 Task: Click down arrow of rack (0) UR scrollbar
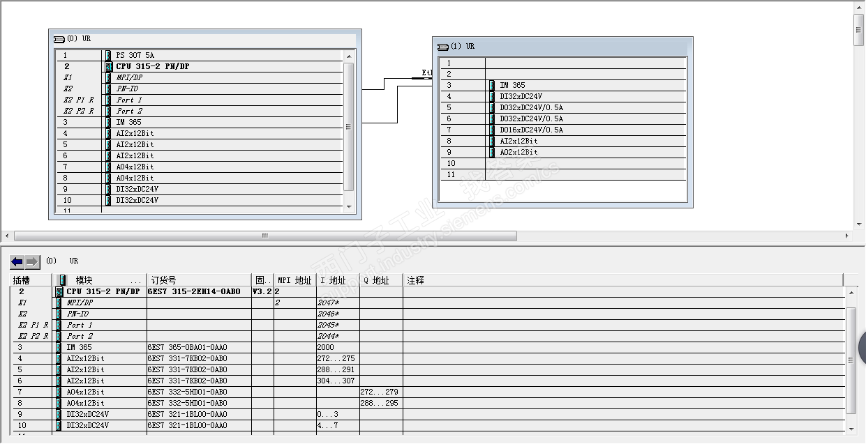click(x=349, y=206)
